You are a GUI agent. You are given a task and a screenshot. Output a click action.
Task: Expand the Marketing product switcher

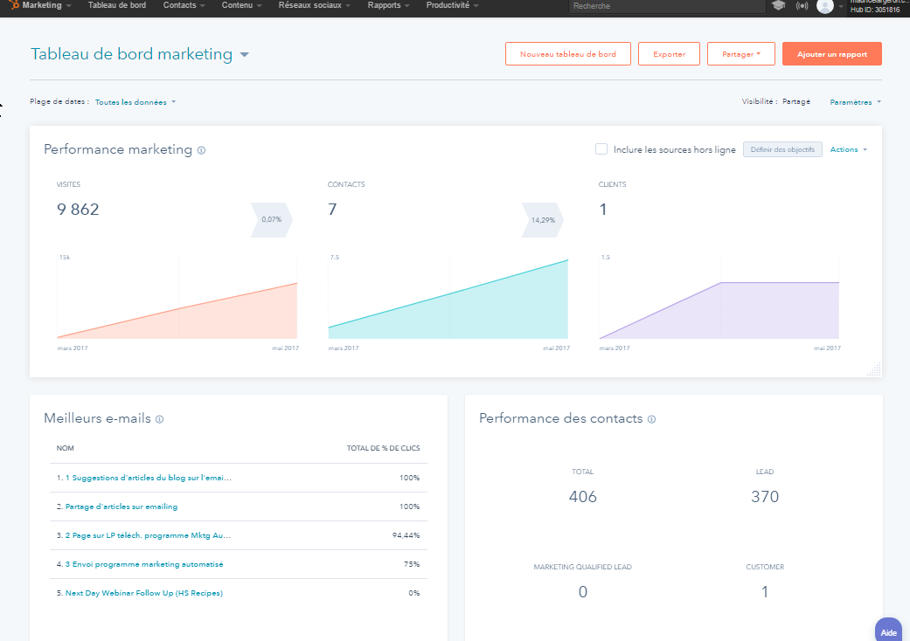(46, 5)
